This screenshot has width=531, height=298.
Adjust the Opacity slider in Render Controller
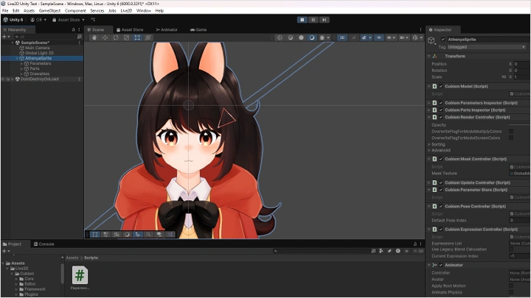[x=520, y=125]
